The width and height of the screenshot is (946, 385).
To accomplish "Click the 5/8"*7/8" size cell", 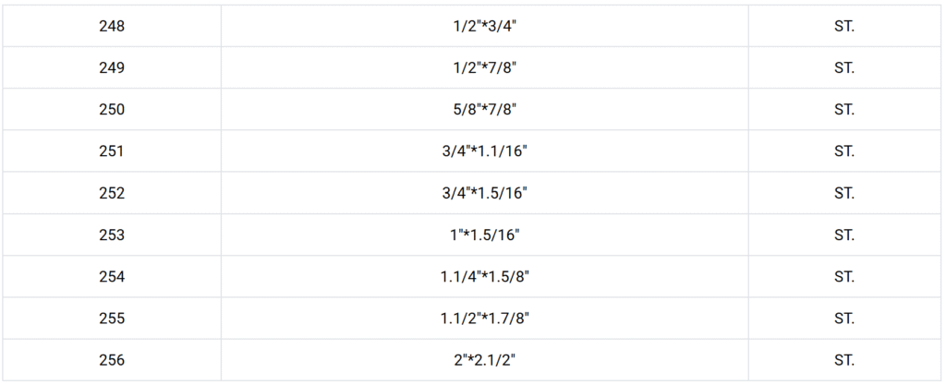I will pyautogui.click(x=484, y=109).
